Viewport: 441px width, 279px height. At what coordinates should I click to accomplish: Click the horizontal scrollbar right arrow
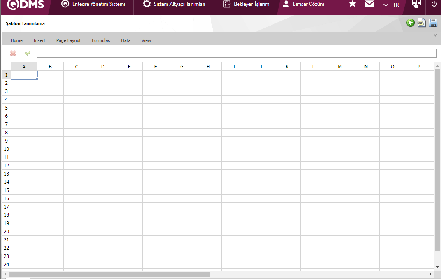click(430, 274)
